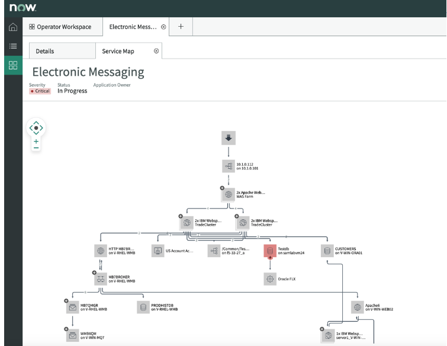This screenshot has height=346, width=447.
Task: Close the Electronic Mess... tab
Action: coord(163,27)
